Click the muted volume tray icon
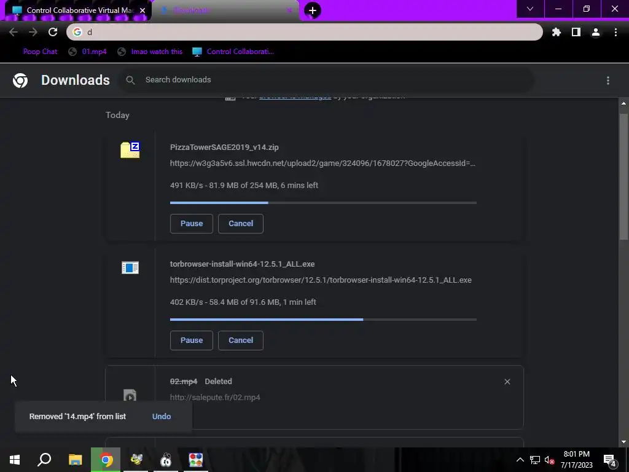Image resolution: width=629 pixels, height=472 pixels. (x=549, y=460)
